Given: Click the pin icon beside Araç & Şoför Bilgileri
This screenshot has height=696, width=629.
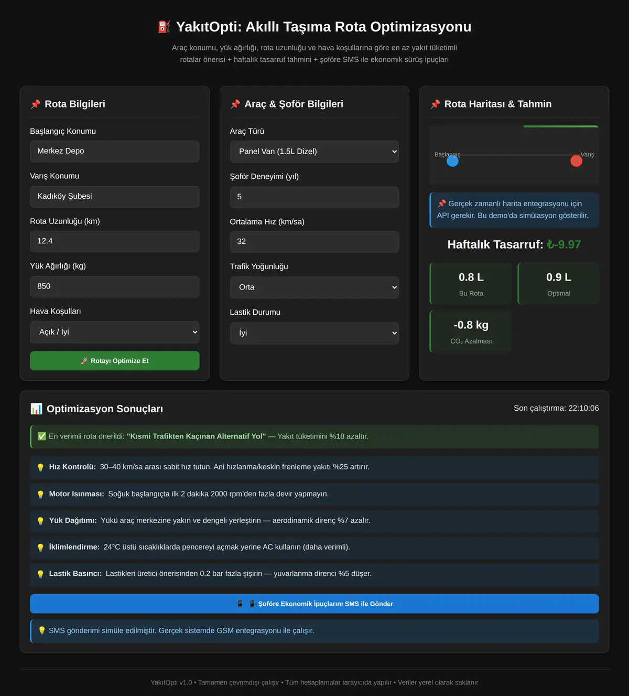Looking at the screenshot, I should click(235, 104).
